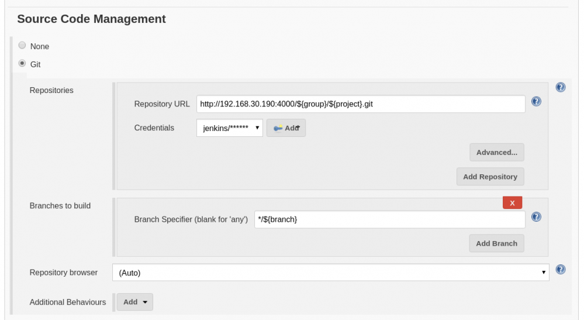Click the Add Branch button
Viewport: 584px width, 320px height.
tap(496, 243)
